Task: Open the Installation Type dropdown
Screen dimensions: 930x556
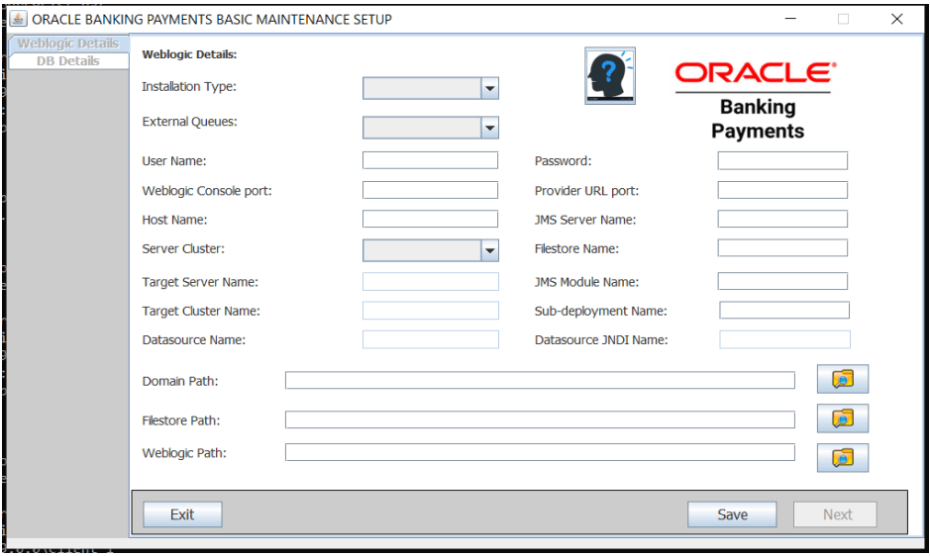Action: click(431, 88)
